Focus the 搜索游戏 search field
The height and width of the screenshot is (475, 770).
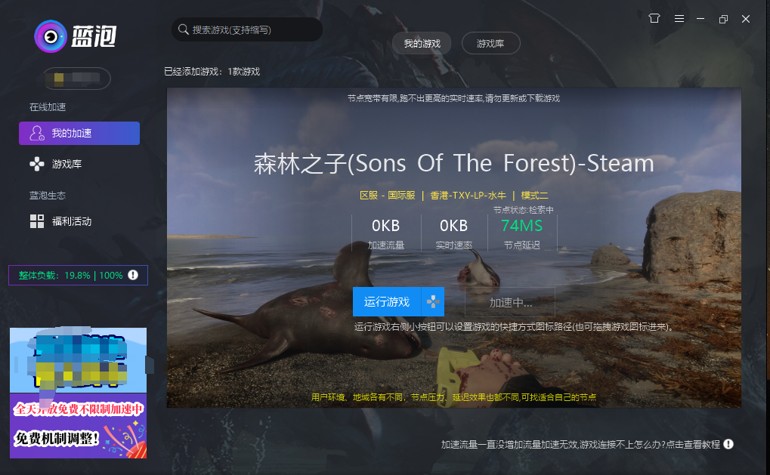click(x=247, y=29)
